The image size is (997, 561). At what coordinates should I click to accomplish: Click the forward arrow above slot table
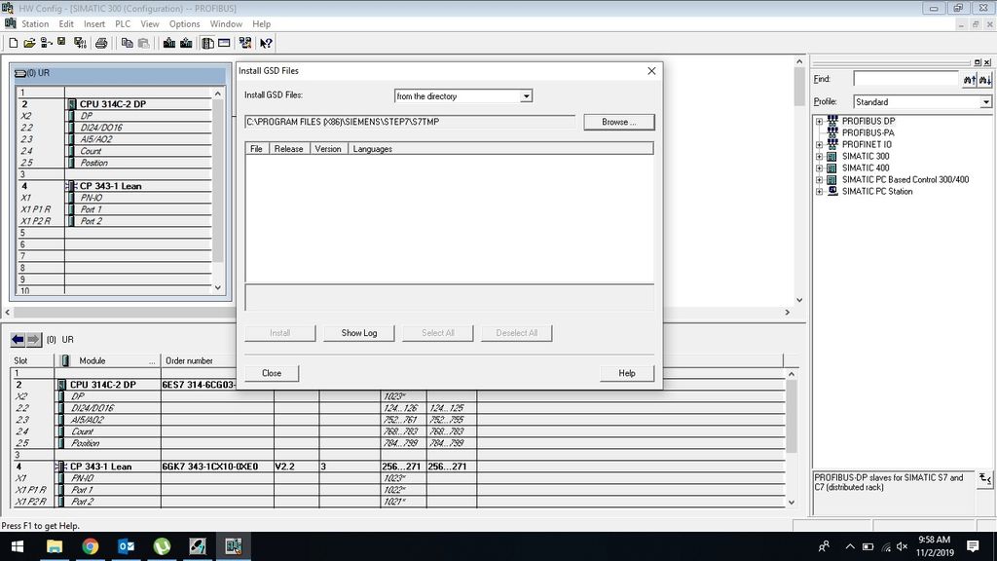(x=33, y=340)
